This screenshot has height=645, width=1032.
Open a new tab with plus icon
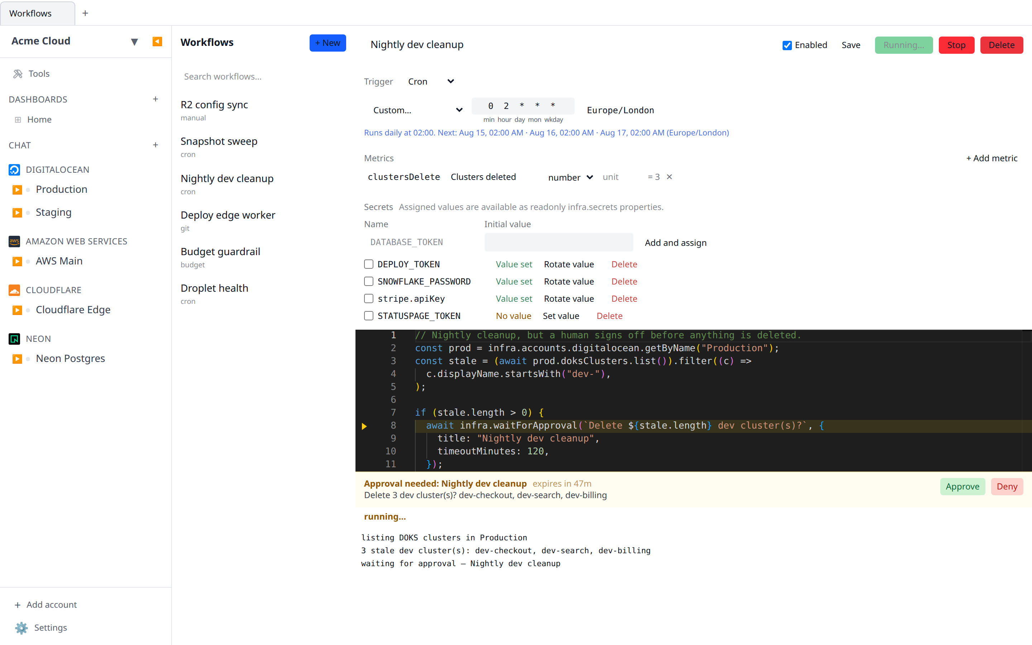click(x=85, y=13)
